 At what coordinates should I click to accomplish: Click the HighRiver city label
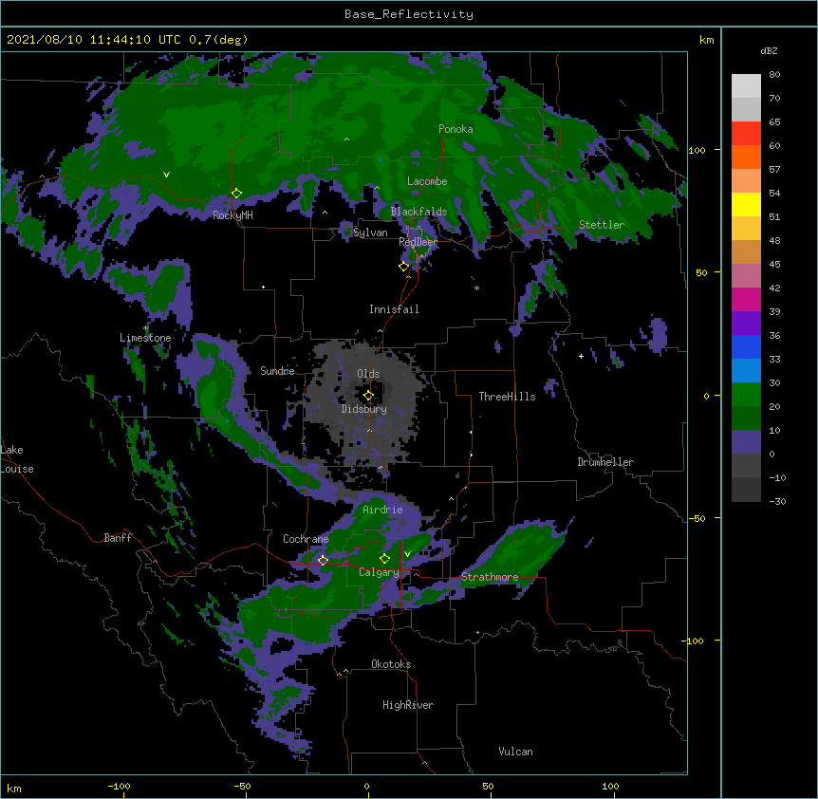click(x=408, y=705)
